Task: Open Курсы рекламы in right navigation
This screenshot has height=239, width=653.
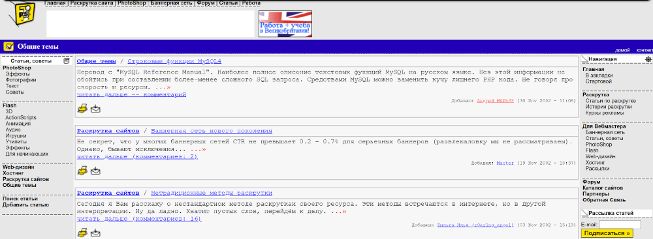Action: coord(605,113)
